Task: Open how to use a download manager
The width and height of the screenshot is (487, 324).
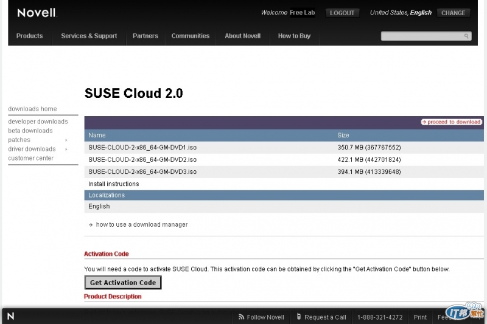Action: tap(142, 224)
